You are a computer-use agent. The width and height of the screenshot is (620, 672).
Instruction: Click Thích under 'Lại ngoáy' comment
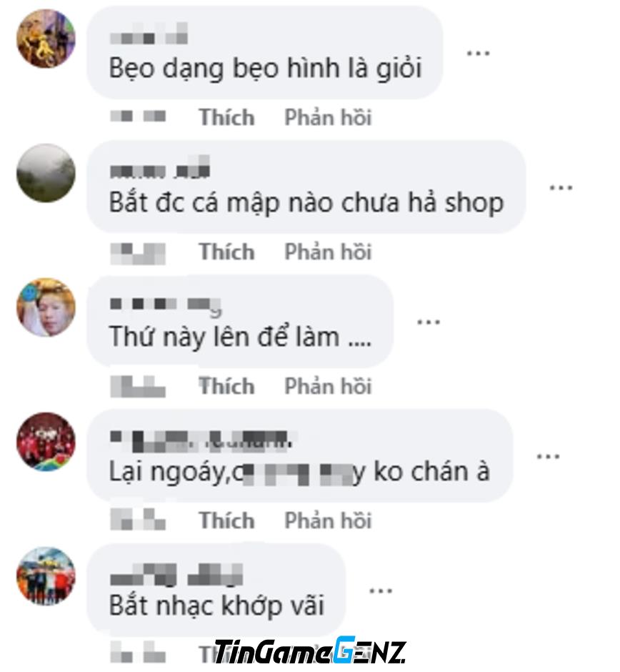pos(226,520)
